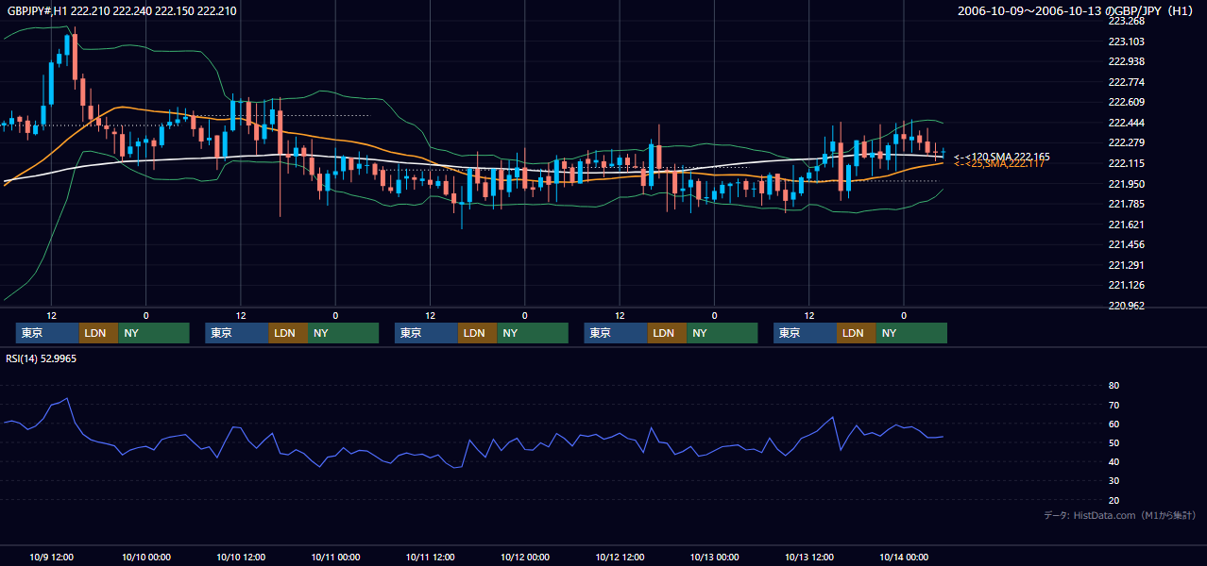1207x566 pixels.
Task: Click the leftmost NY session block
Action: [154, 333]
